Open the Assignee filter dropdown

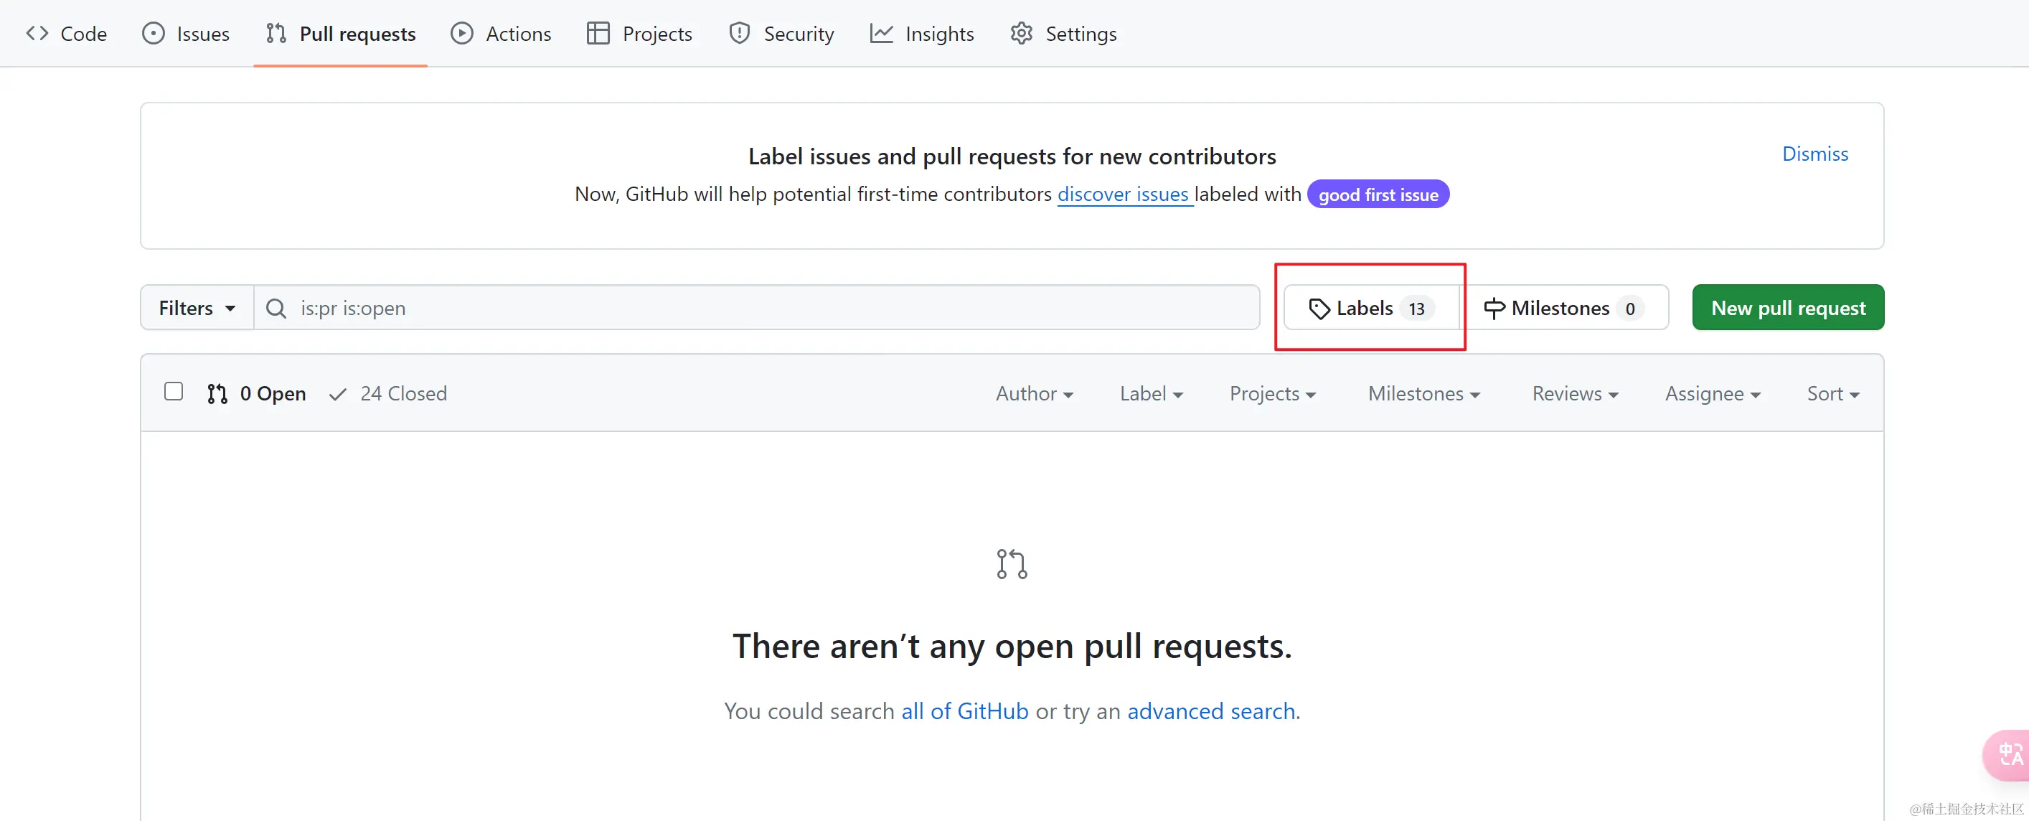1712,393
